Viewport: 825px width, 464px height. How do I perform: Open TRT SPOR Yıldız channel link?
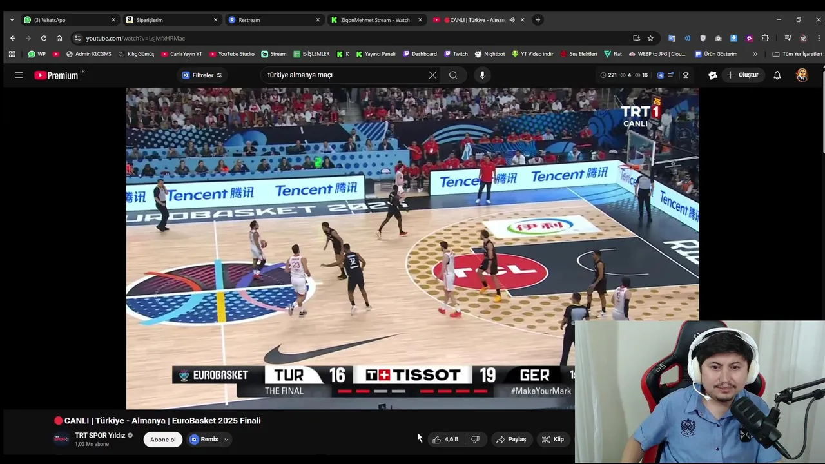click(x=100, y=436)
